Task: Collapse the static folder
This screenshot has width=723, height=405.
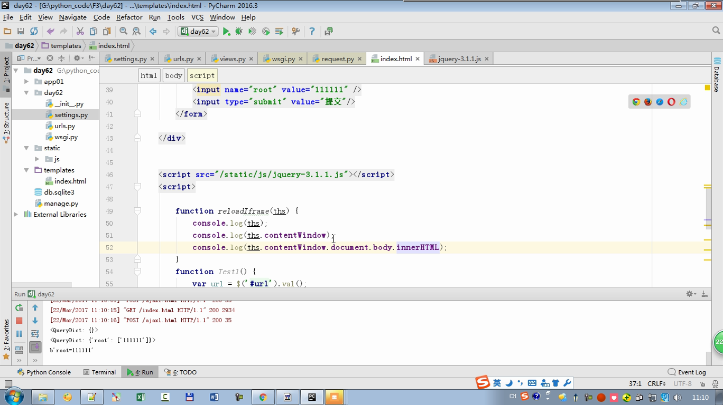Action: point(26,148)
